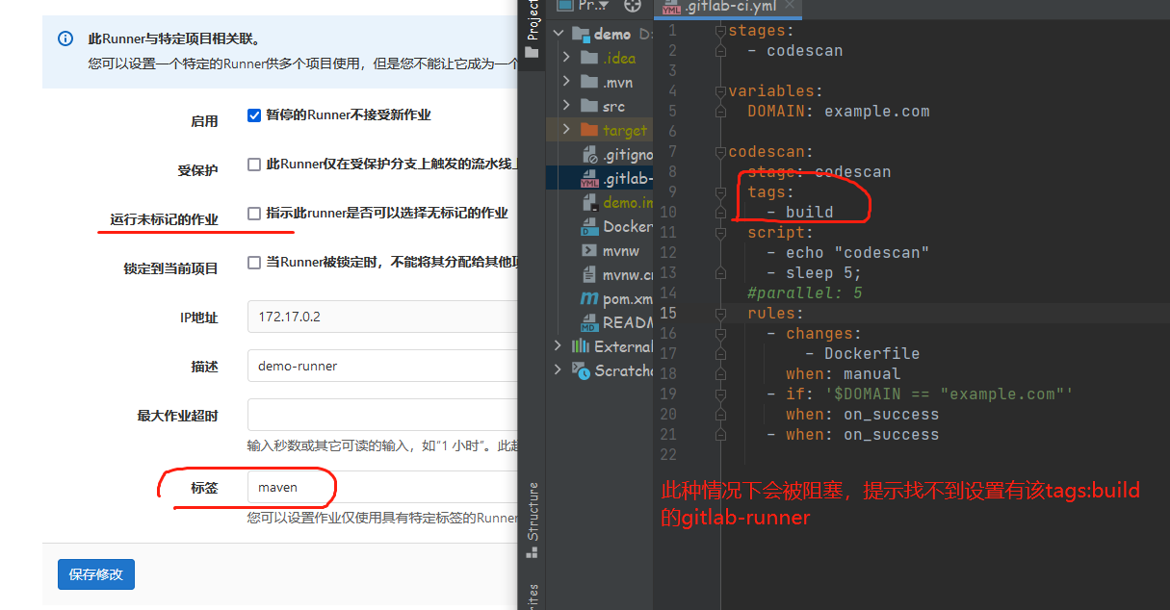Viewport: 1170px width, 610px height.
Task: Click the "- Dockerfile" entry on line 17
Action: tap(863, 354)
